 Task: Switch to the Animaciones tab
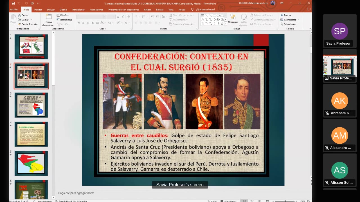96,10
